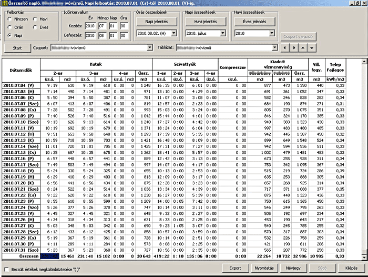Click total cell 419:22
Viewport: 368px width, 277px height.
click(x=161, y=256)
